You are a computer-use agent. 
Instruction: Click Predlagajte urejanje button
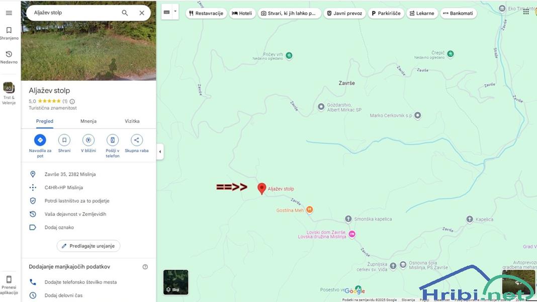pyautogui.click(x=88, y=246)
